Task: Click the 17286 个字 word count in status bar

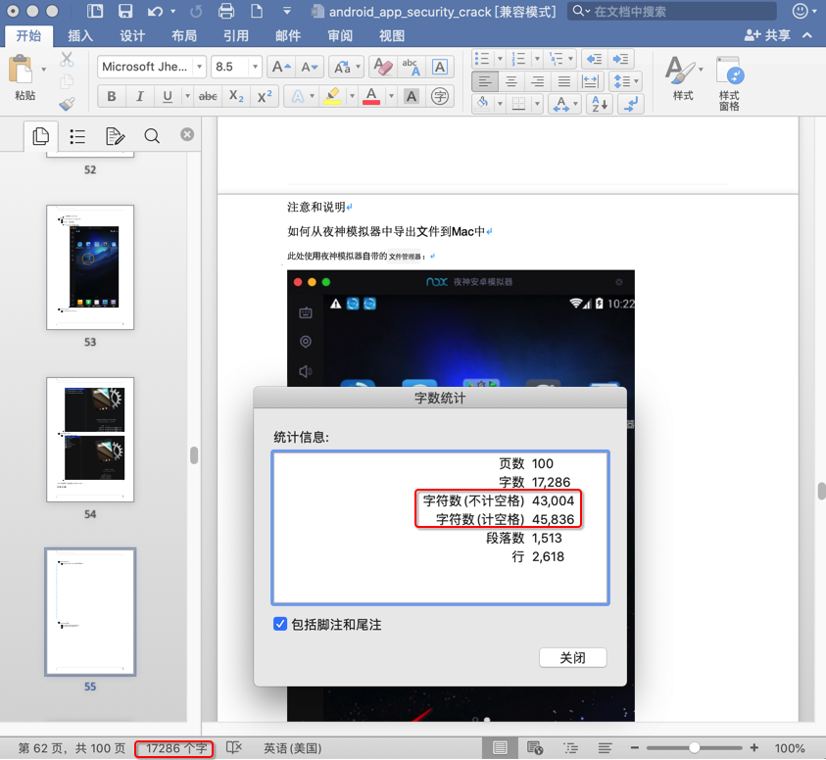Action: coord(176,748)
